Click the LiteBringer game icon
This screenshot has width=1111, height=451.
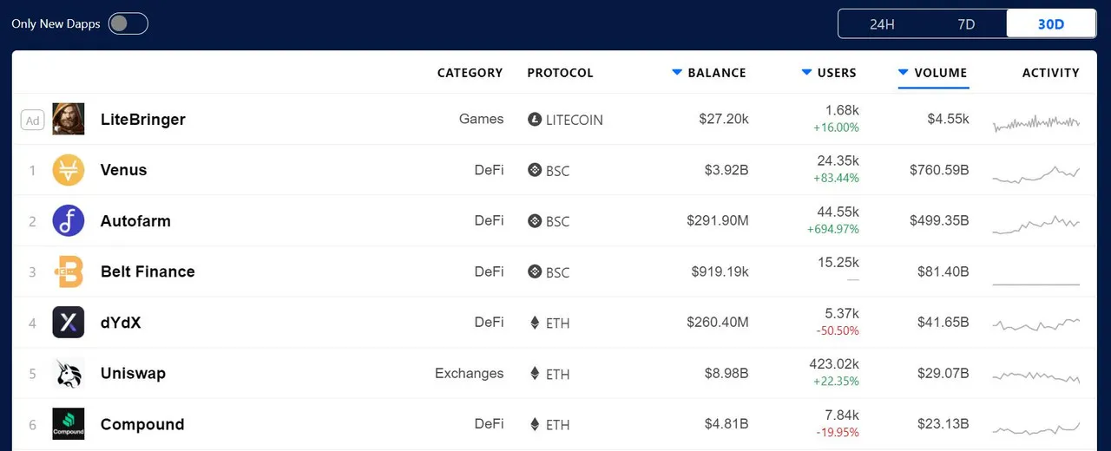coord(69,119)
